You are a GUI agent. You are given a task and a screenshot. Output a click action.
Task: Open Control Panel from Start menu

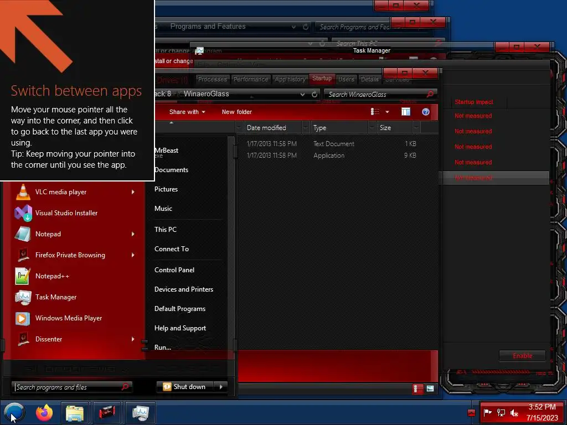(x=174, y=270)
